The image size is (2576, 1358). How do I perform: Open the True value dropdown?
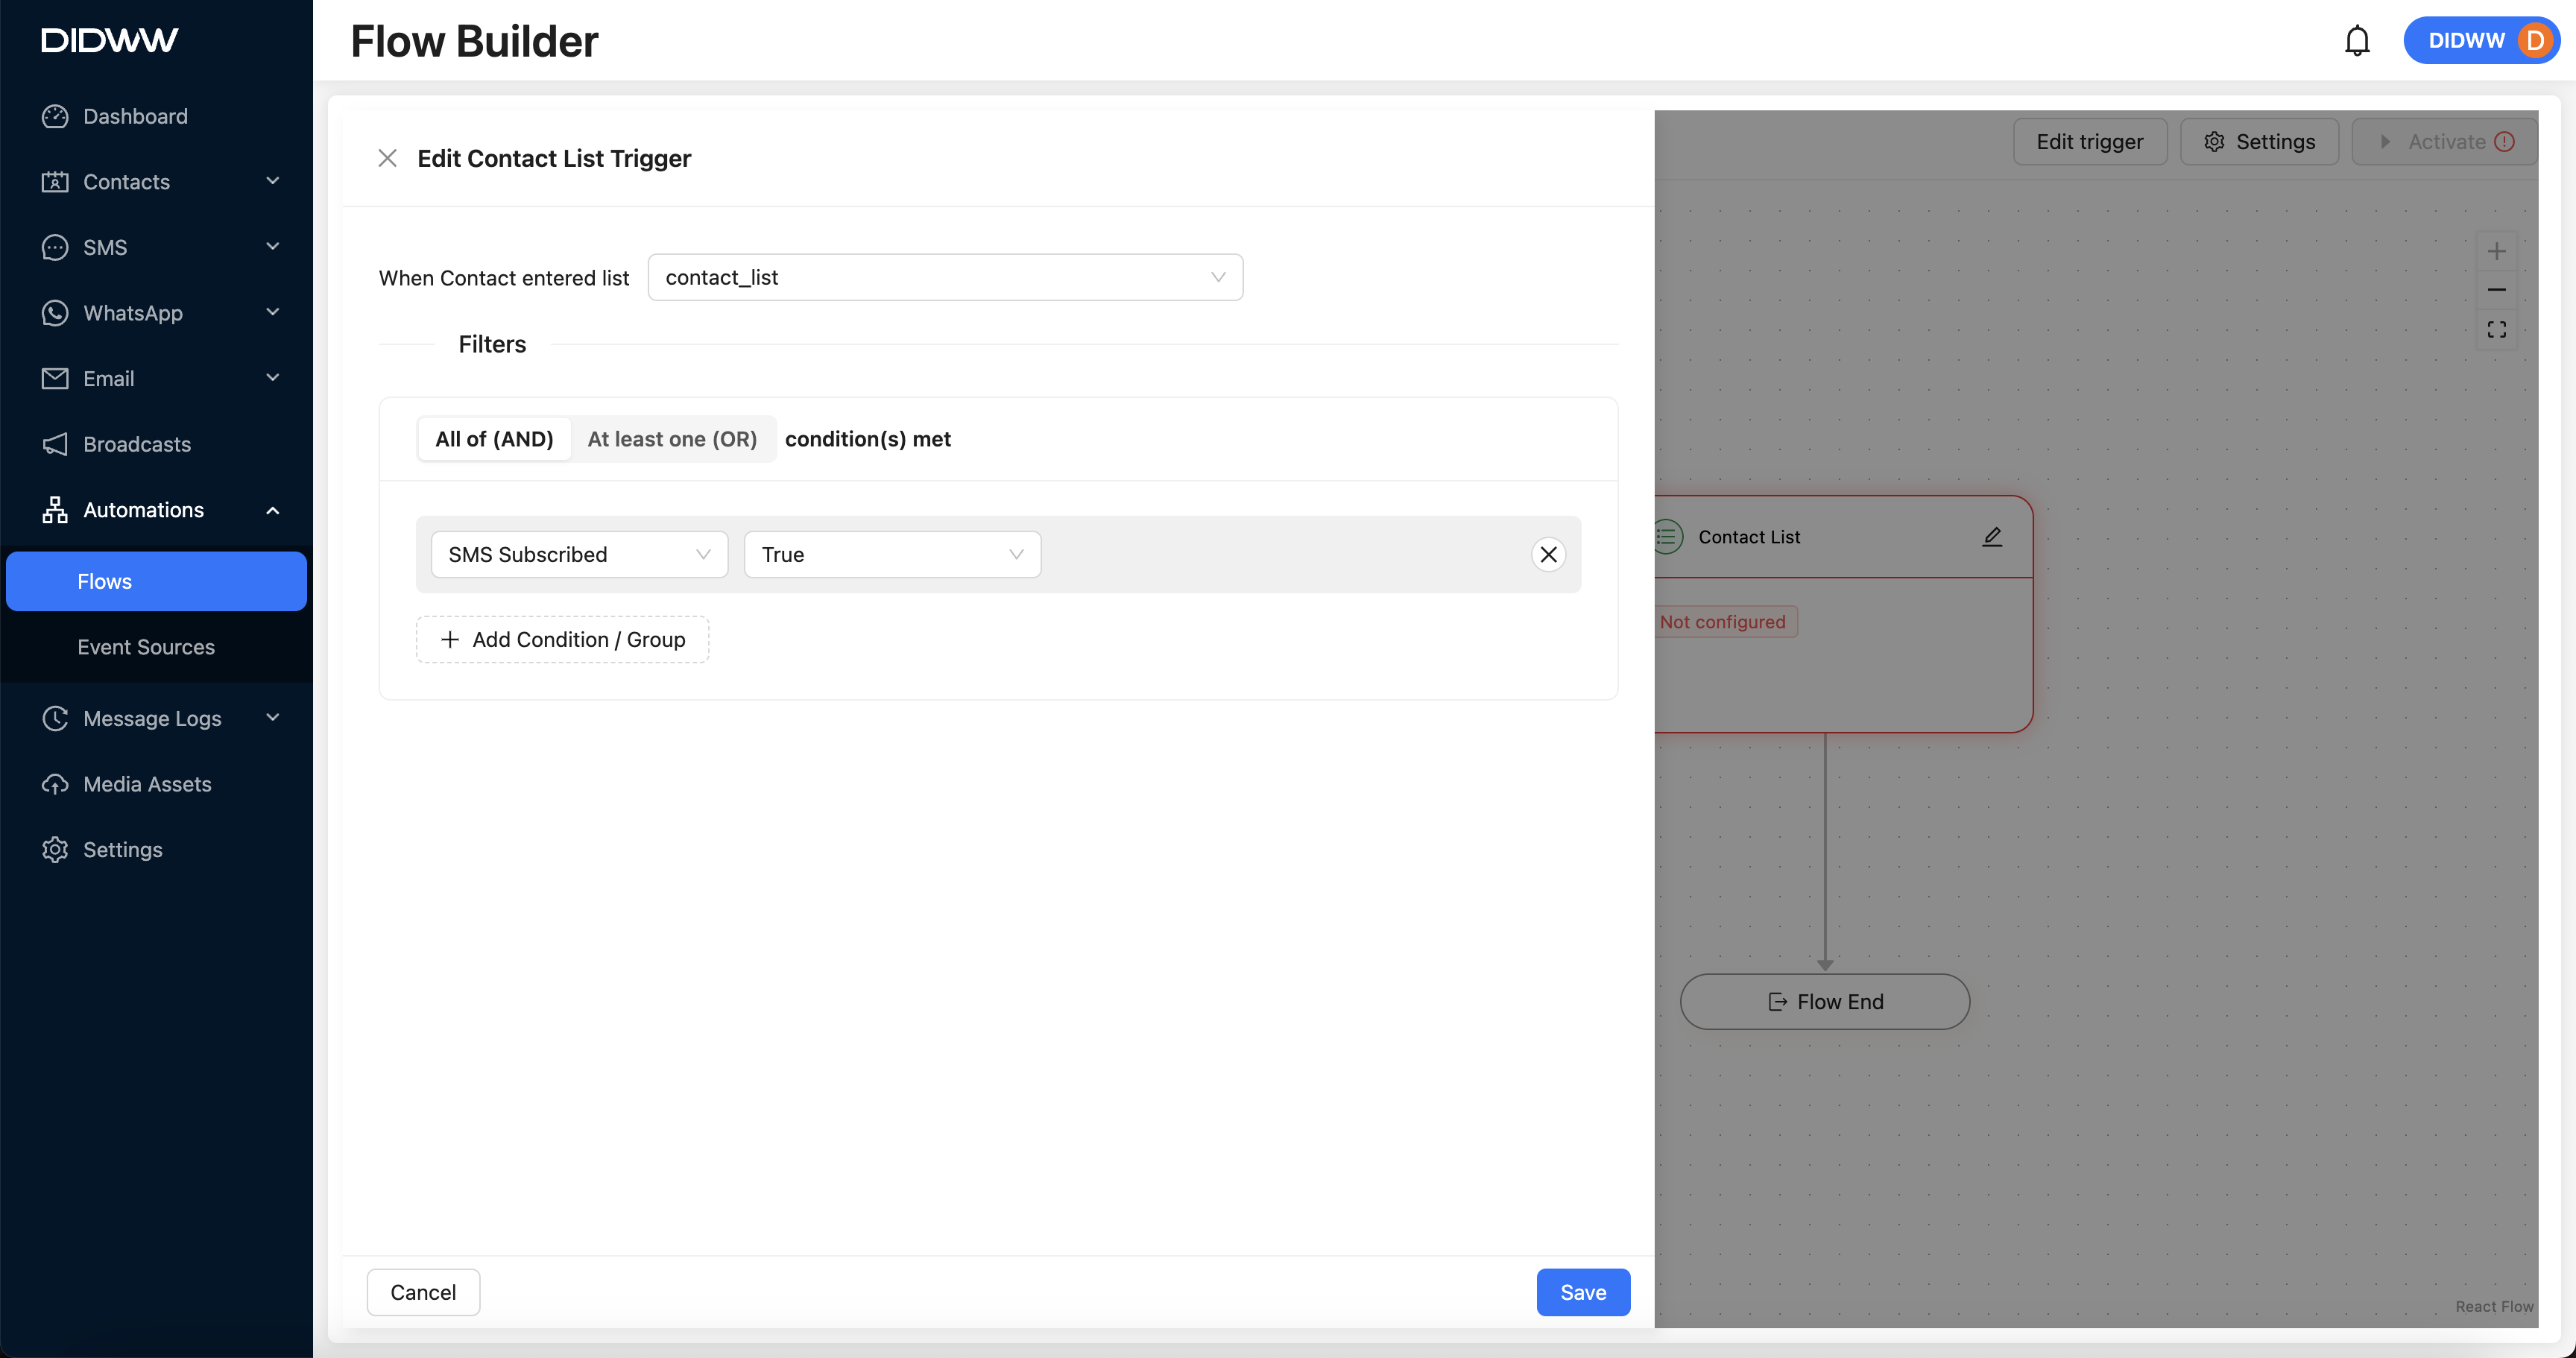click(x=891, y=554)
